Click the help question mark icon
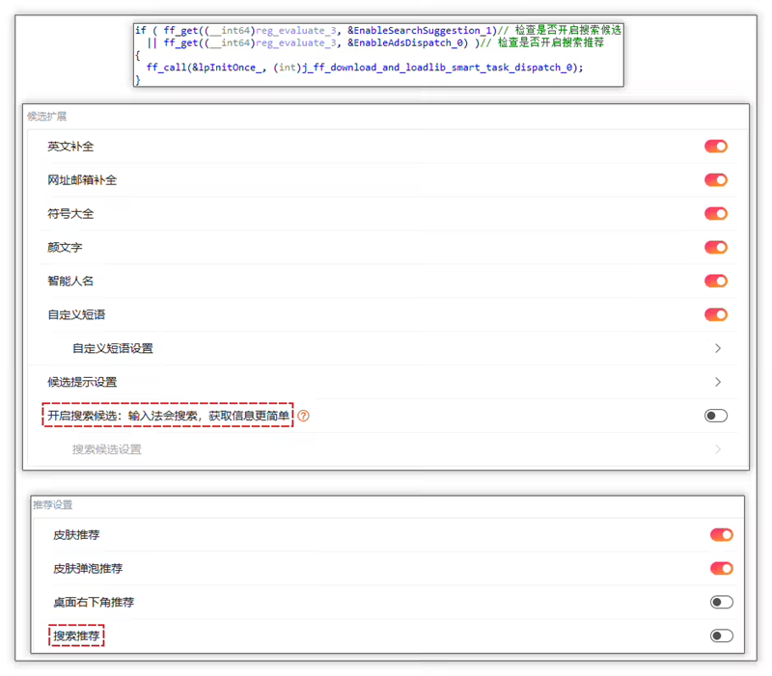The height and width of the screenshot is (676, 772). (304, 416)
